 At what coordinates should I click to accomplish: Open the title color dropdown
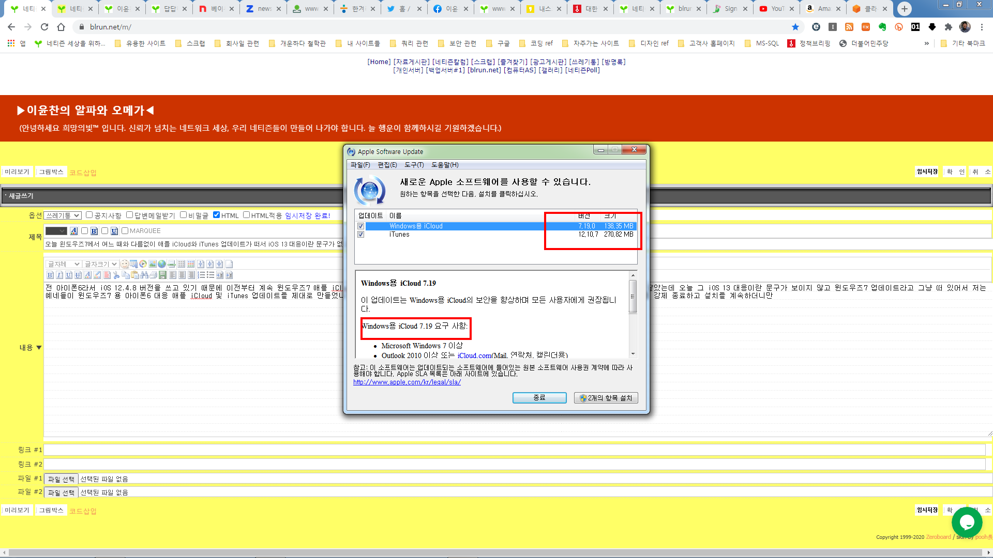56,231
